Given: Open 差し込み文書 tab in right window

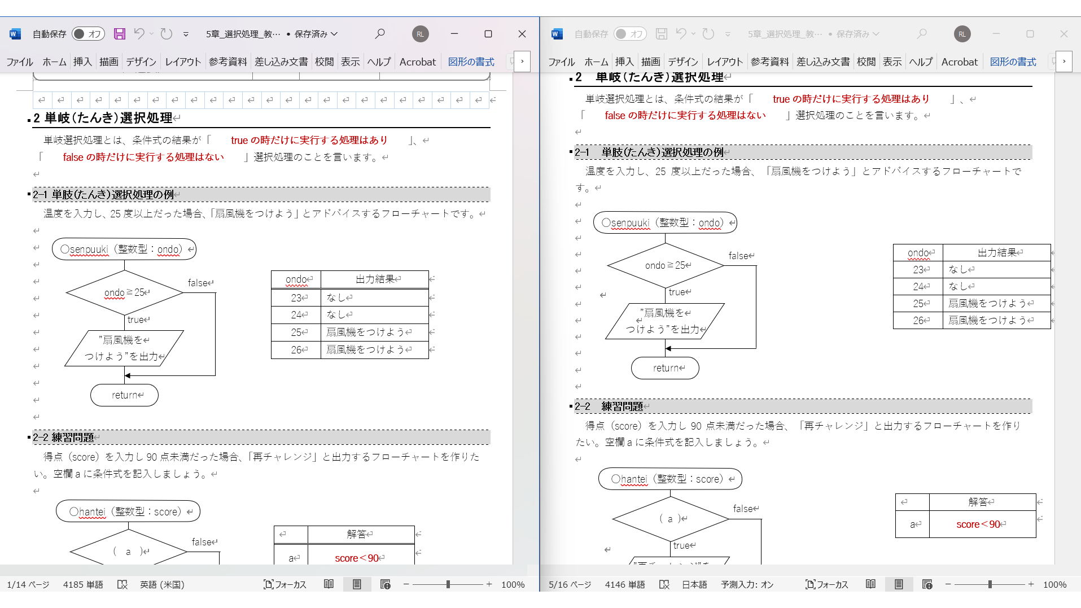Looking at the screenshot, I should (823, 62).
